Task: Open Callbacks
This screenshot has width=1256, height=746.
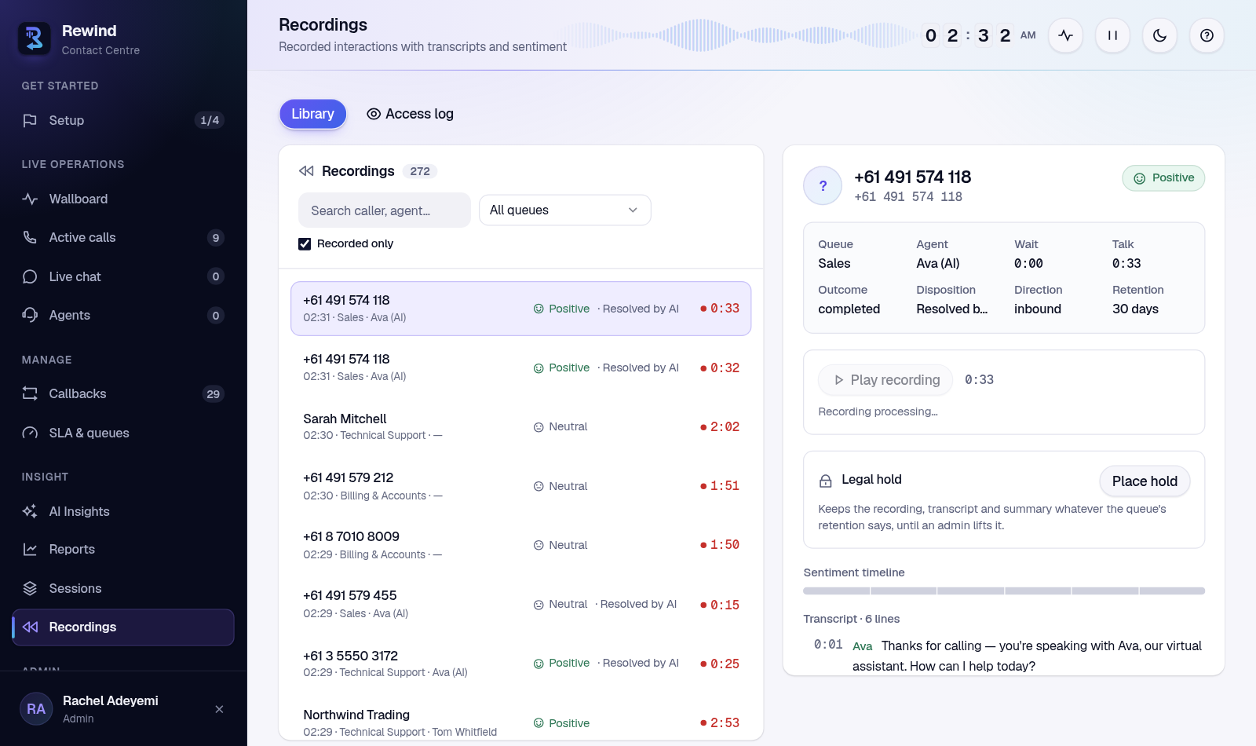Action: tap(123, 393)
